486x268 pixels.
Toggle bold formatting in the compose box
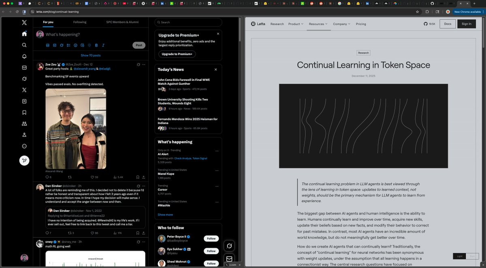point(96,45)
